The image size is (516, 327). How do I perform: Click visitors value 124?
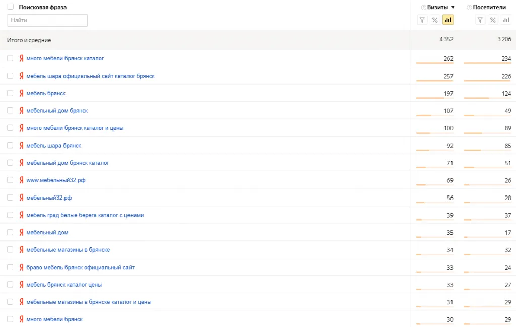(506, 94)
